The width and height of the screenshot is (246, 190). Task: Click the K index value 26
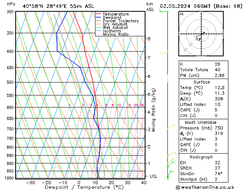coord(217,64)
